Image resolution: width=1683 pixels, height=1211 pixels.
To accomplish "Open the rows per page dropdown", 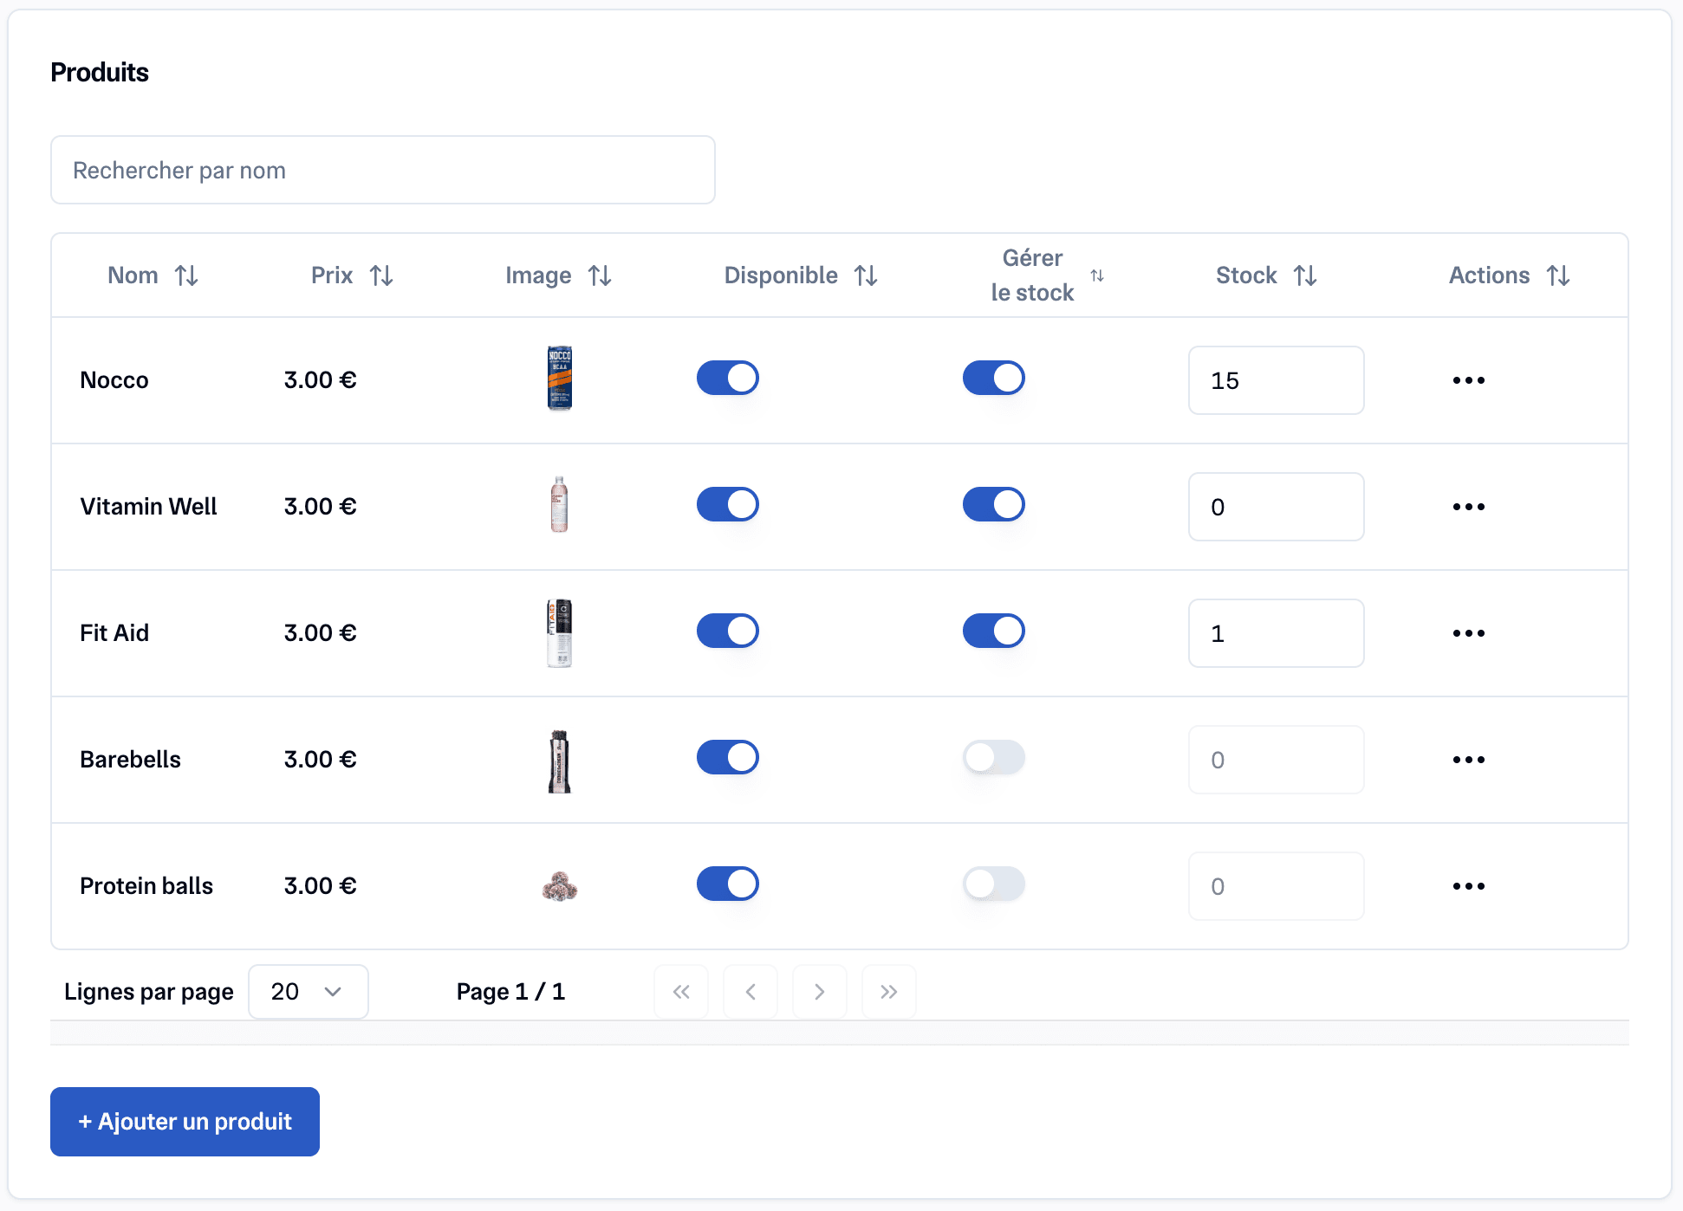I will click(308, 992).
